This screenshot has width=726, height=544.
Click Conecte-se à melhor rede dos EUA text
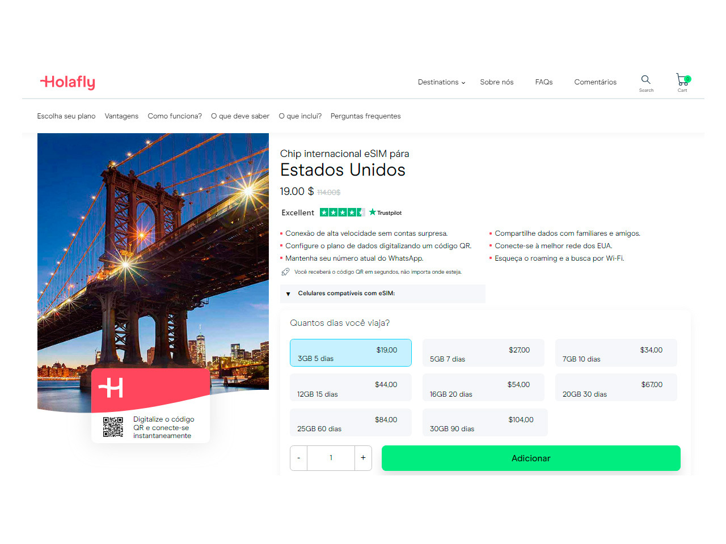(x=554, y=246)
